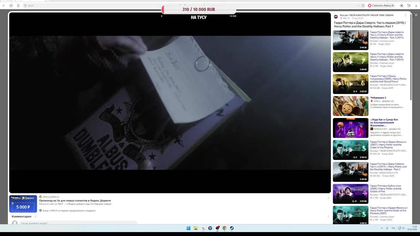The image size is (420, 236).
Task: Click the user avatar beside comment field
Action: pos(15,223)
